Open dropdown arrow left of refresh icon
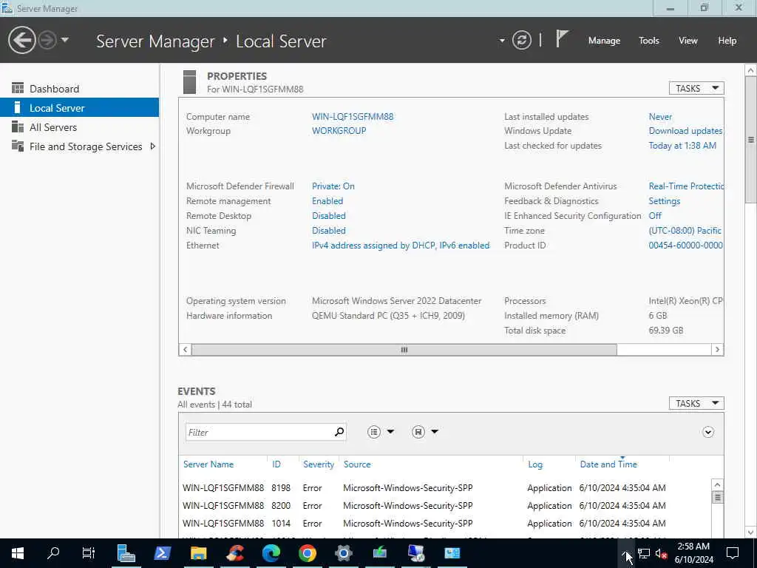Image resolution: width=757 pixels, height=568 pixels. [x=502, y=41]
